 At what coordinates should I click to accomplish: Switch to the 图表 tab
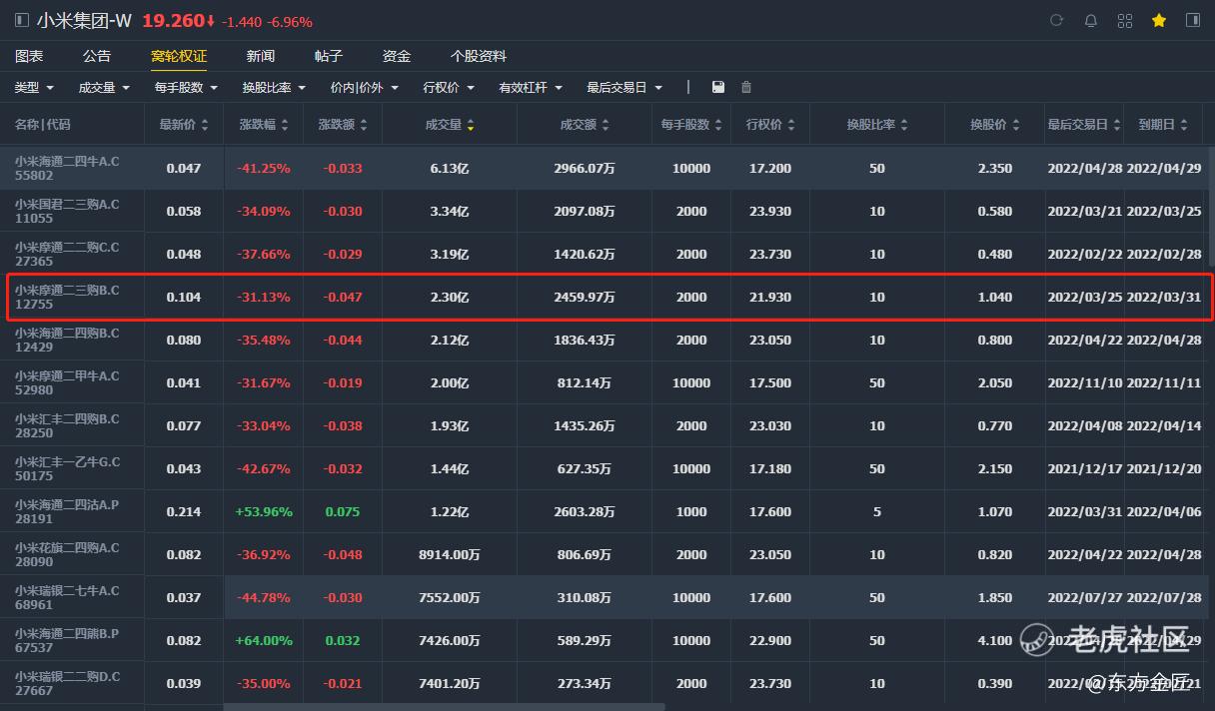29,56
